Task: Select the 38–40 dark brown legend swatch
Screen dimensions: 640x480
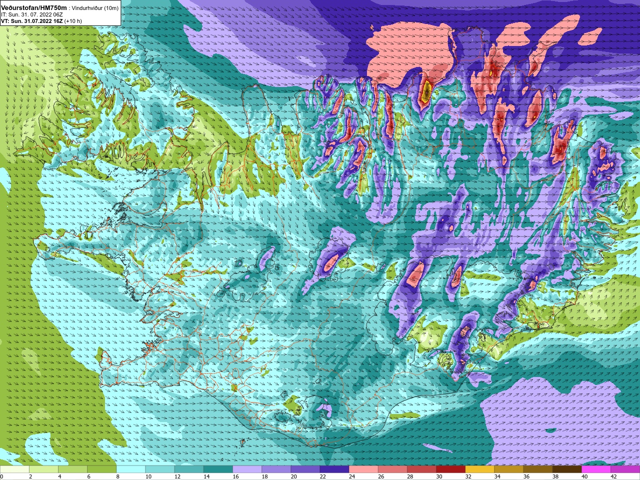Action: pos(567,469)
